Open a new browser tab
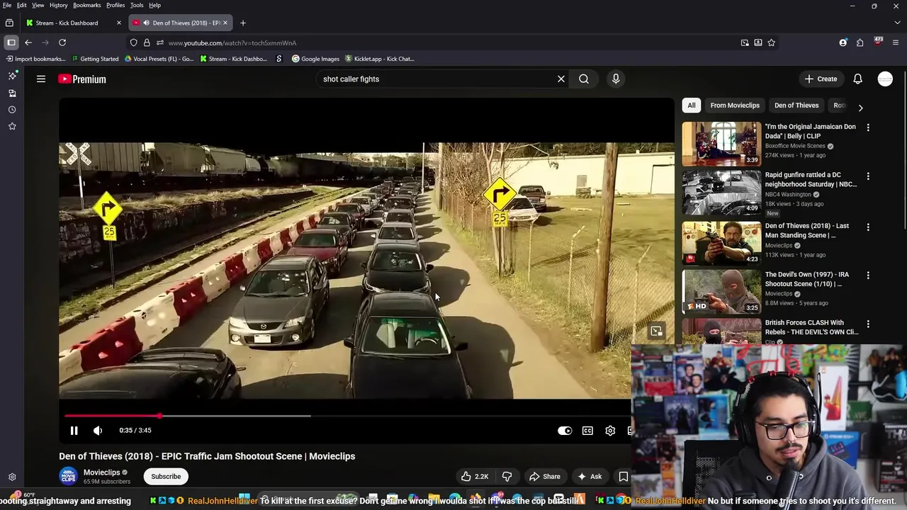The width and height of the screenshot is (907, 510). (243, 23)
